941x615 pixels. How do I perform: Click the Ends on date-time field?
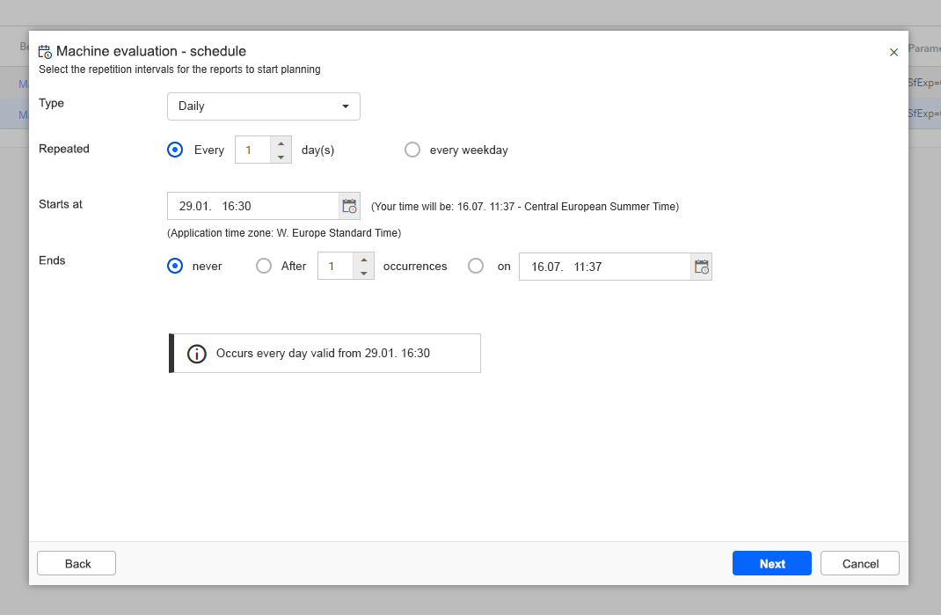(604, 267)
